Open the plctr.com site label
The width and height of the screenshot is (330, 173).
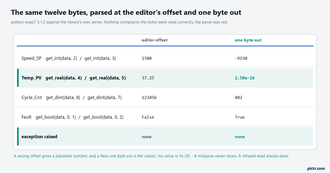click(316, 168)
